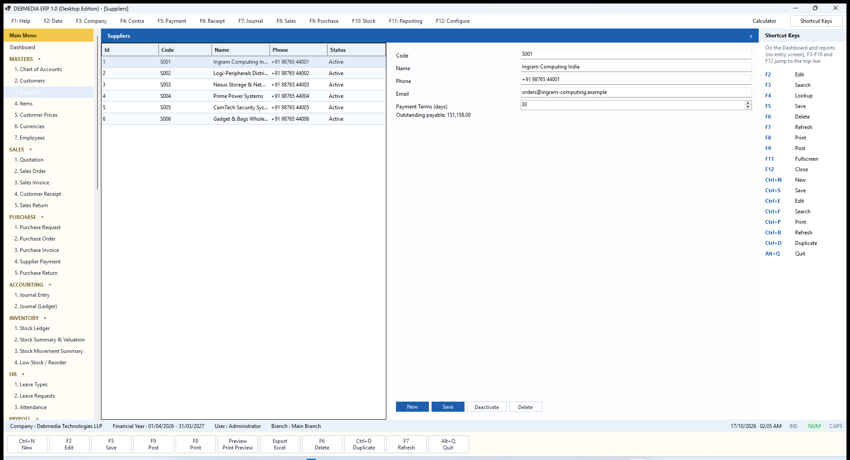
Task: Click the sidebar vertical scrollbar
Action: 97,113
